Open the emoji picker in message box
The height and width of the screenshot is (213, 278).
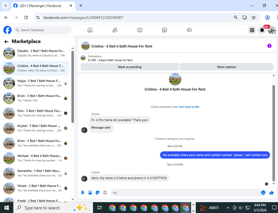tap(263, 192)
